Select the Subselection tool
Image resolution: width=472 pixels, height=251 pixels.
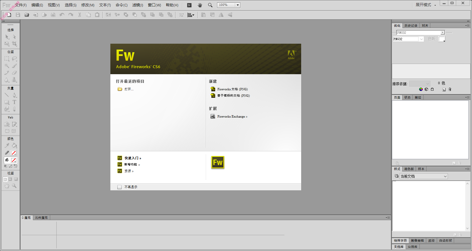[x=14, y=37]
